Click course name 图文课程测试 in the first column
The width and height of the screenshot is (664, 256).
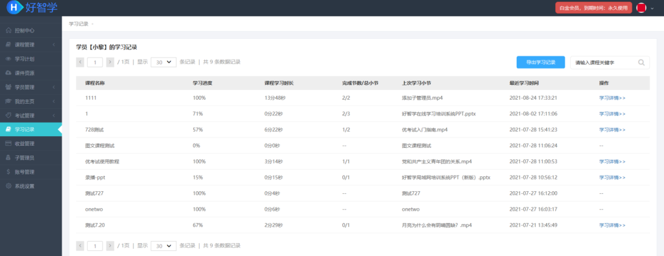100,146
